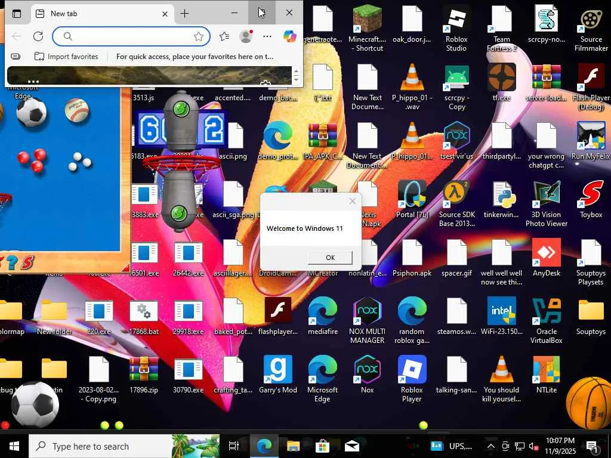Viewport: 611px width, 458px height.
Task: Open Source SDK Base 2013 shortcut
Action: click(x=456, y=204)
